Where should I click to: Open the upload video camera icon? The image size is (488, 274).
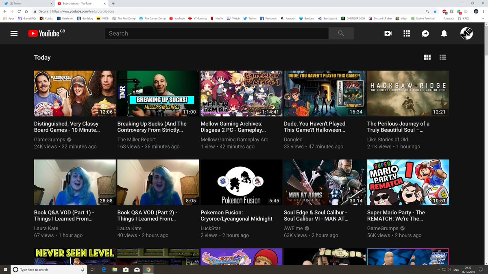(x=388, y=33)
